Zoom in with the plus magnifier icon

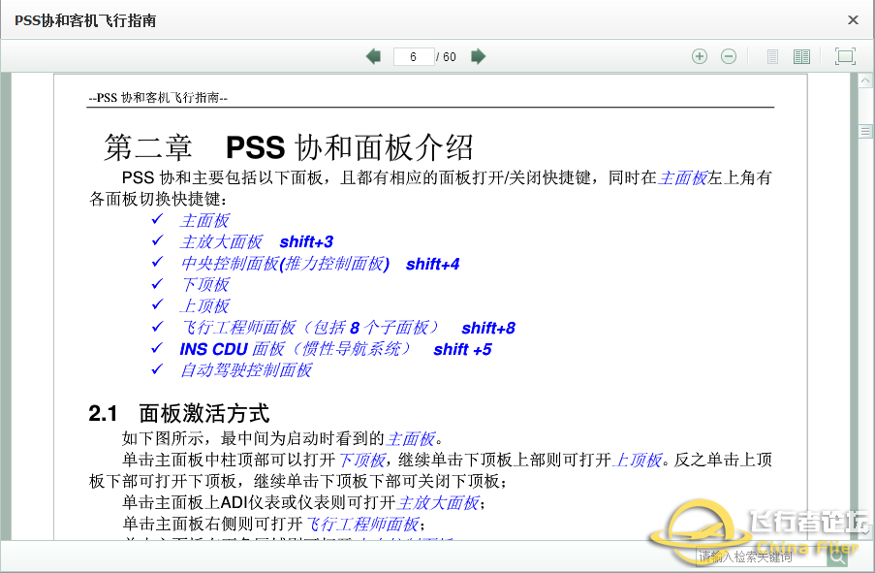(700, 56)
